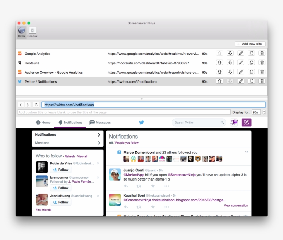Open the profile avatar menu
This screenshot has height=240, width=283.
point(234,123)
